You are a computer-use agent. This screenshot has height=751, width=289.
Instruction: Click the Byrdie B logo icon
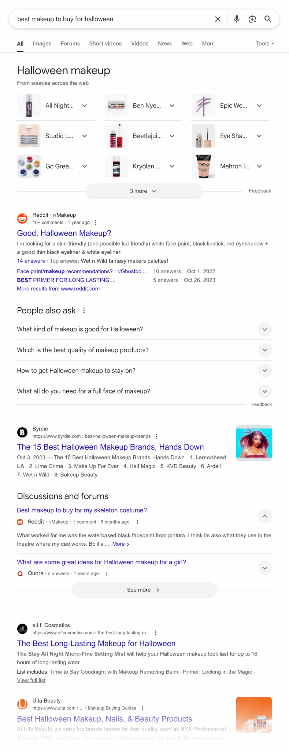22,432
